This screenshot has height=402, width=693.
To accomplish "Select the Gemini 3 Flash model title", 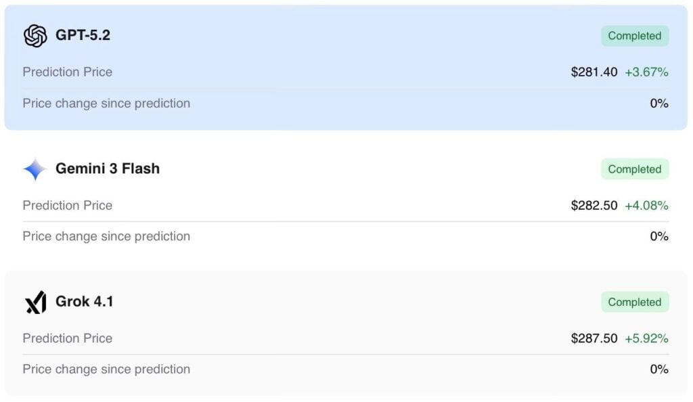I will click(108, 169).
